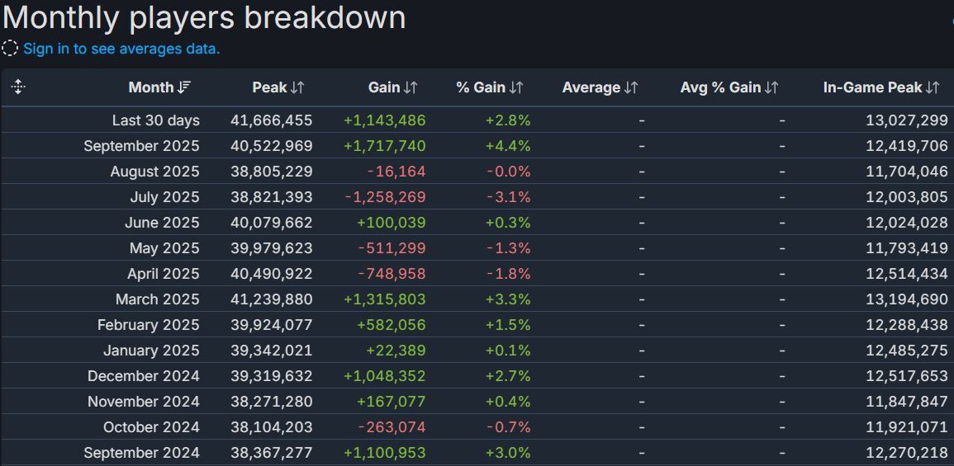Screen dimensions: 954x466
Task: Click the Month column sort icon
Action: 184,87
